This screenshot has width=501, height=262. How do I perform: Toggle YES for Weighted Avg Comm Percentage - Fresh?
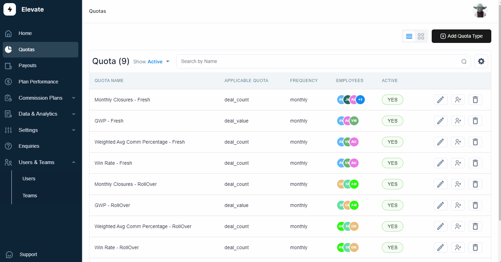393,142
